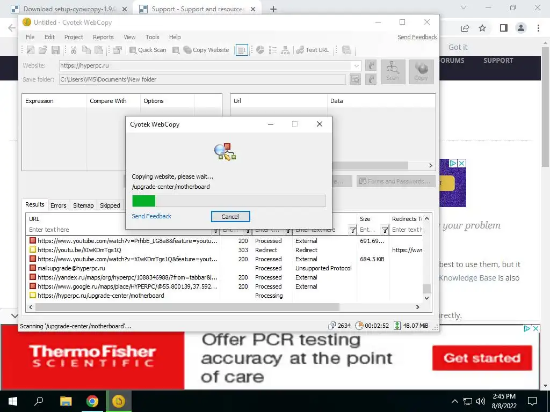This screenshot has height=412, width=550.
Task: Click the pages count status bar icon
Action: (331, 326)
